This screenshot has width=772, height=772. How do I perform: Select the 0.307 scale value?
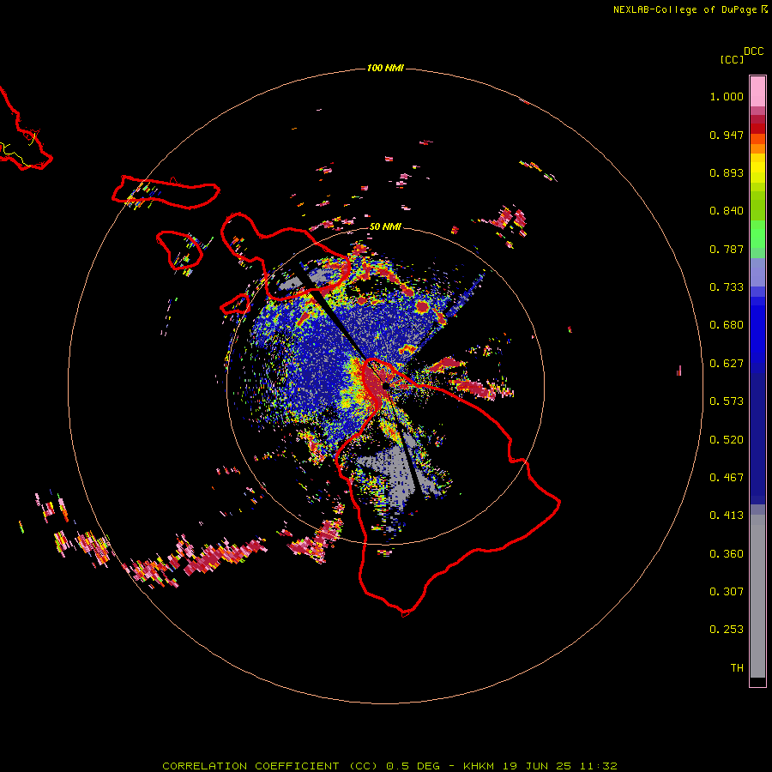click(x=727, y=592)
